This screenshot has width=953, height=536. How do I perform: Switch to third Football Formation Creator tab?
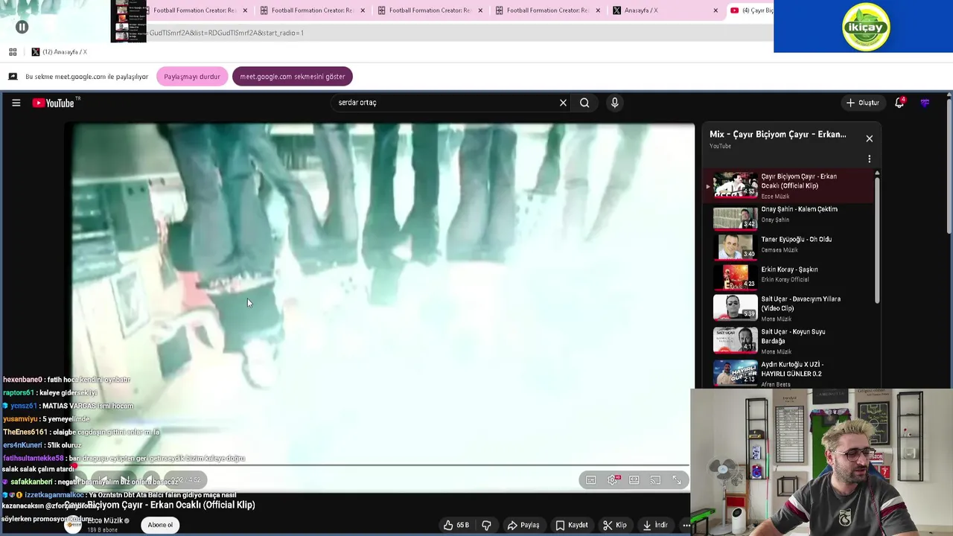coord(429,10)
